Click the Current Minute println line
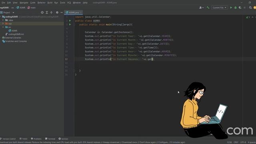This screenshot has width=256, height=144. pos(131,55)
